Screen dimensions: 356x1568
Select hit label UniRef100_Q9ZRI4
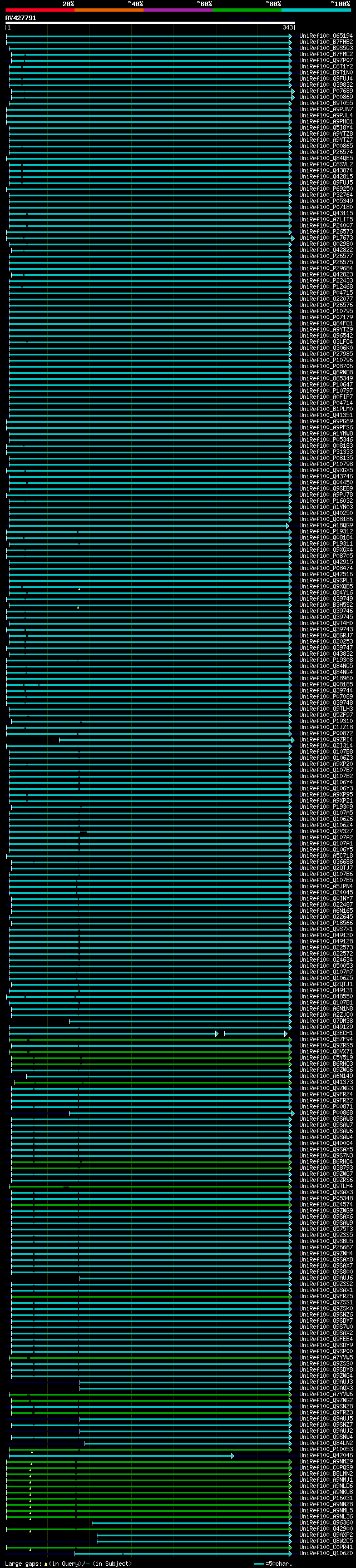(325, 740)
